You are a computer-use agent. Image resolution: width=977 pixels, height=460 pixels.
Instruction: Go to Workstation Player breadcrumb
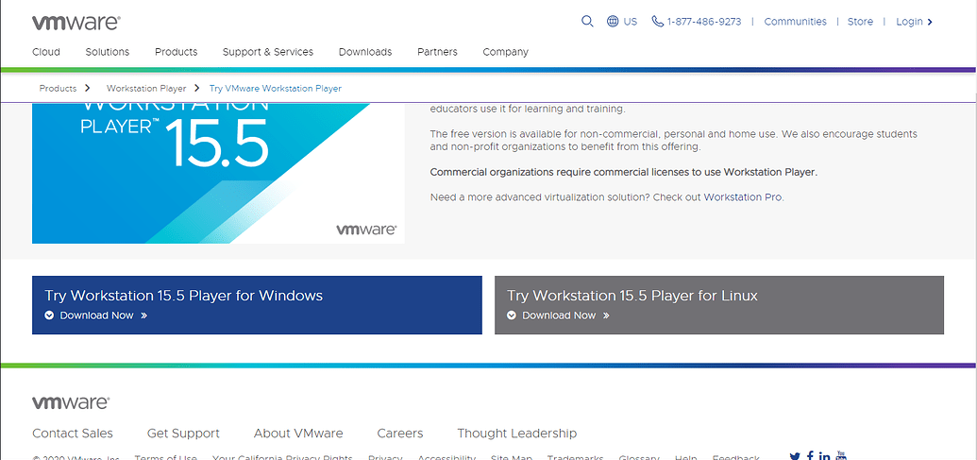tap(146, 88)
